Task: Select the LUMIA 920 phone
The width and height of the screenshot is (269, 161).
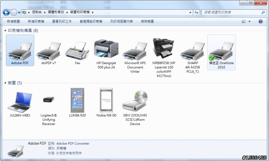Action: (77, 100)
